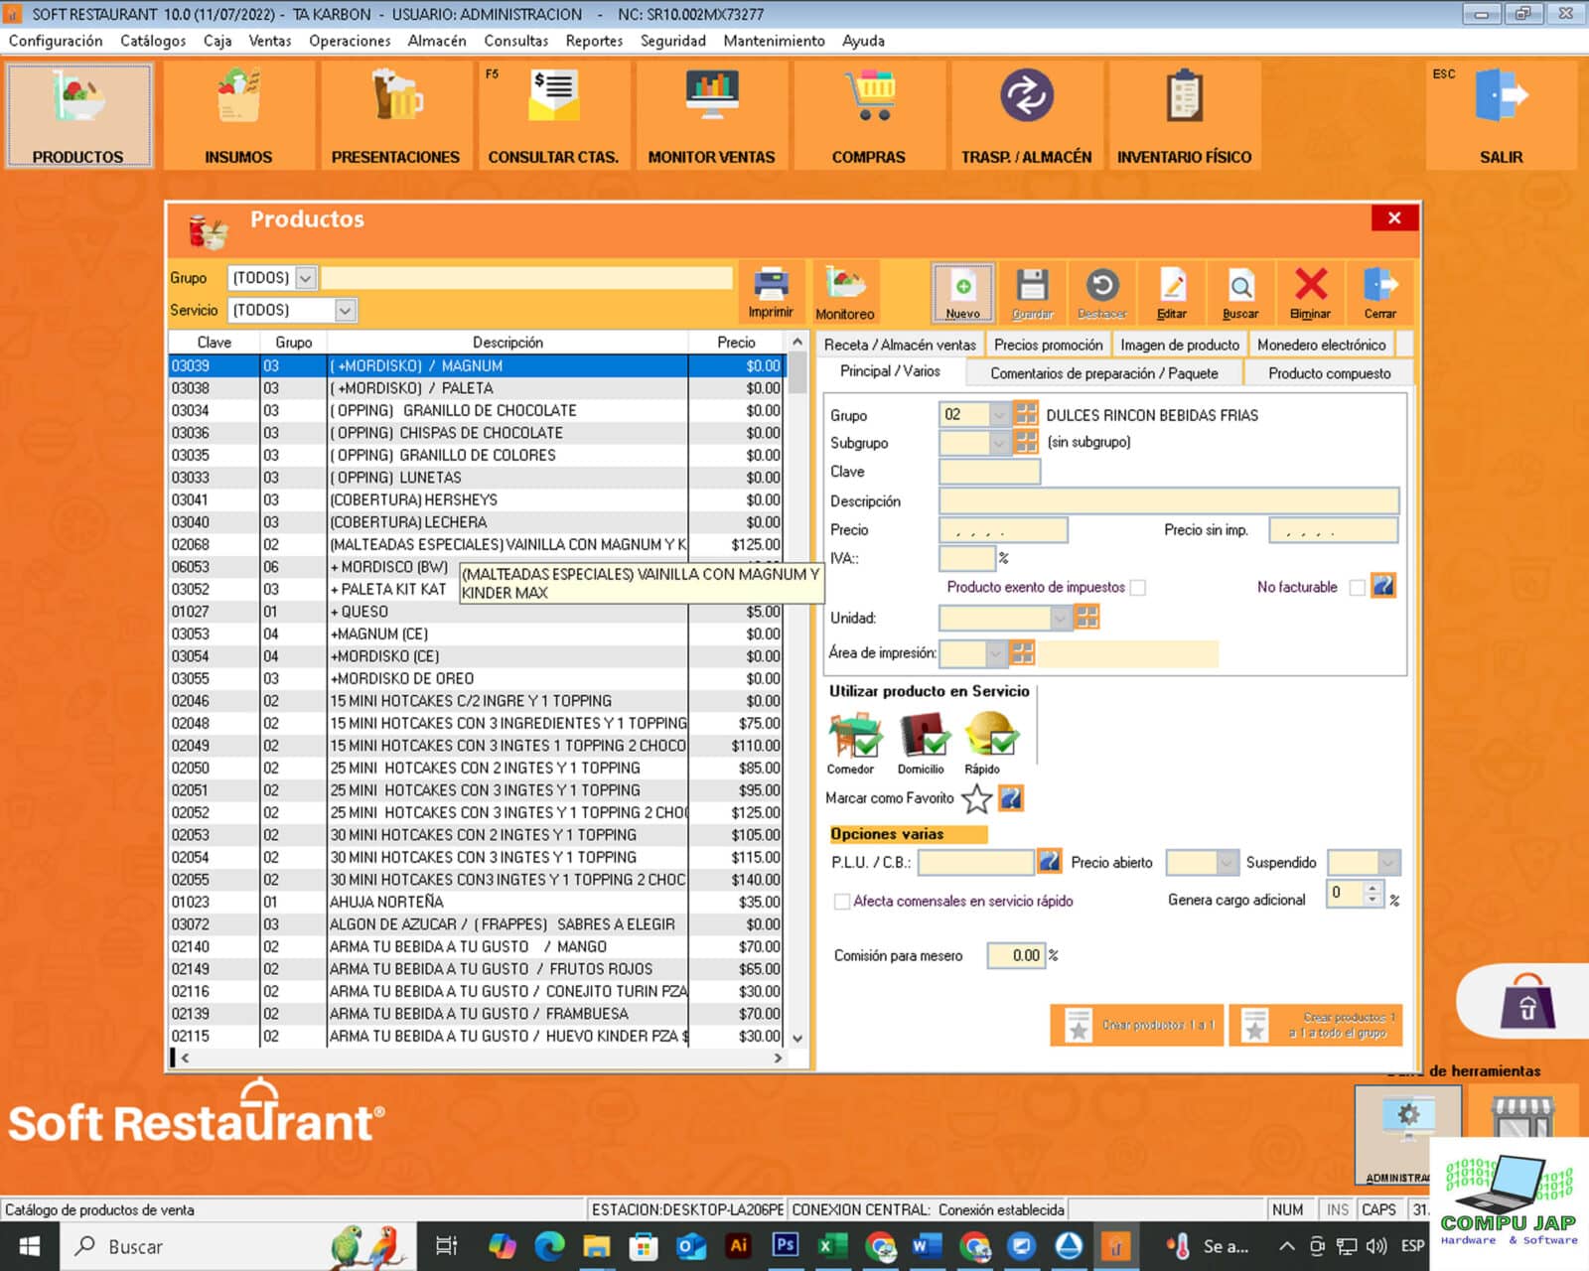Image resolution: width=1589 pixels, height=1271 pixels.
Task: Open the Catálogos menu
Action: click(x=153, y=41)
